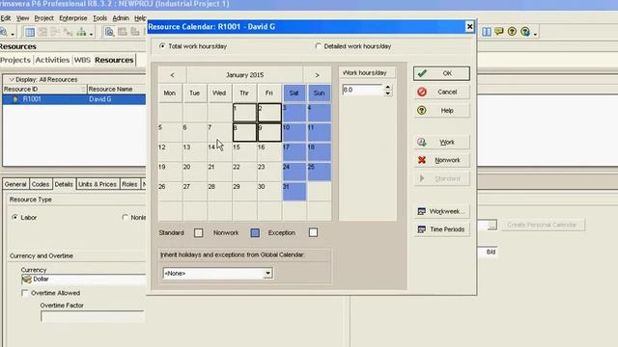The image size is (618, 347).
Task: Open the Admin menu
Action: (121, 18)
